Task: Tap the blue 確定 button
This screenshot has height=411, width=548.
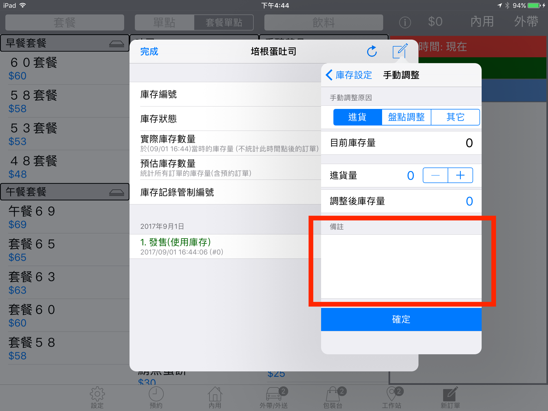Action: click(401, 319)
